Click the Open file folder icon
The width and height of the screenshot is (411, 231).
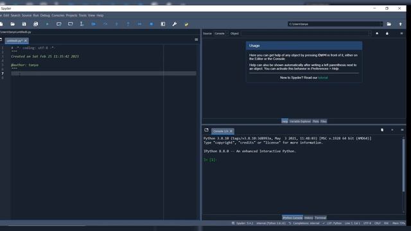pyautogui.click(x=13, y=24)
